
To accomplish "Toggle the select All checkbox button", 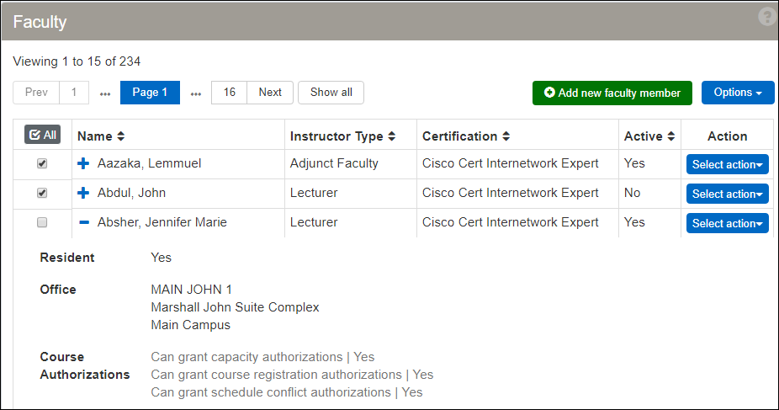I will pos(42,135).
